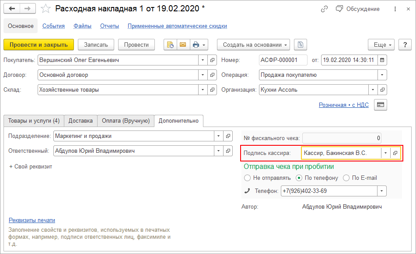The image size is (416, 254).
Task: Open Подразделение record with open icon
Action: click(228, 136)
